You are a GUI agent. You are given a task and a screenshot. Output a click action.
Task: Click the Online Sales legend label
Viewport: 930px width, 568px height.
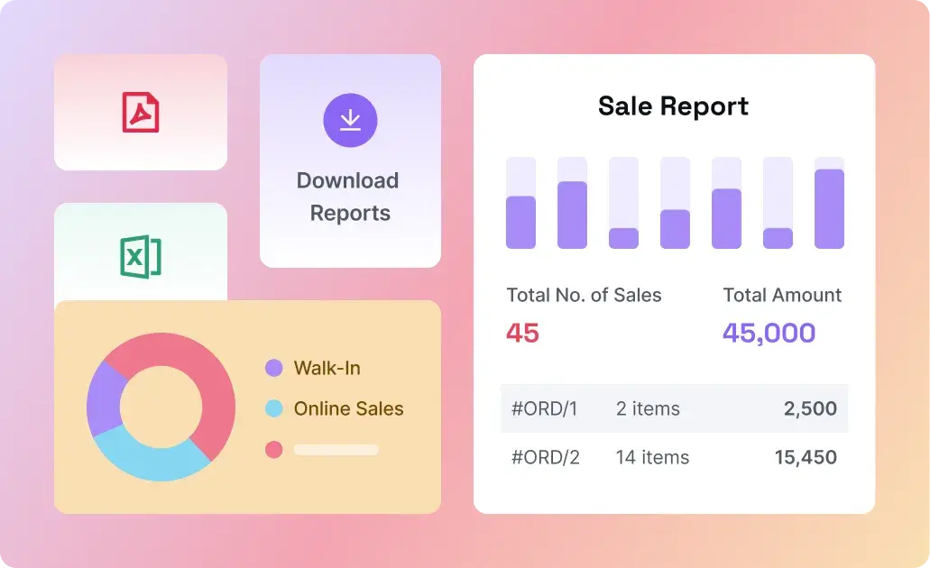coord(348,408)
